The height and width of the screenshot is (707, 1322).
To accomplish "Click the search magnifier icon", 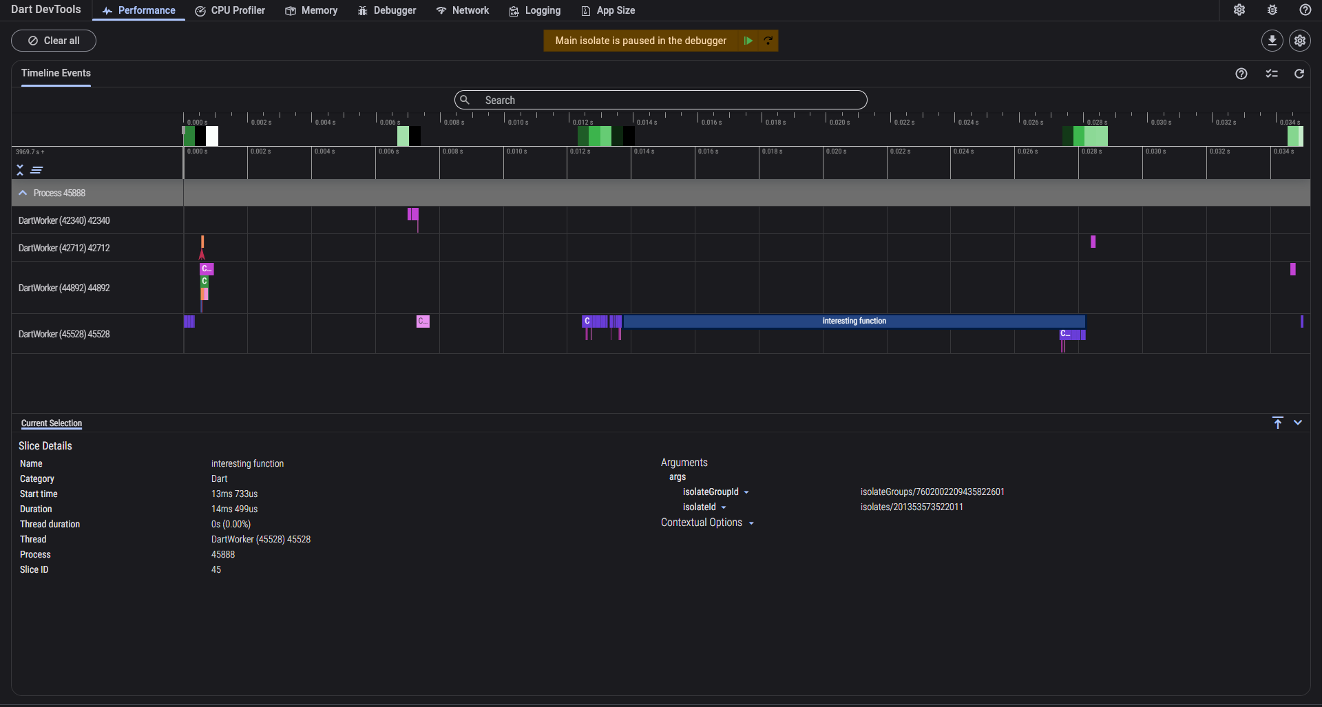I will pos(465,100).
